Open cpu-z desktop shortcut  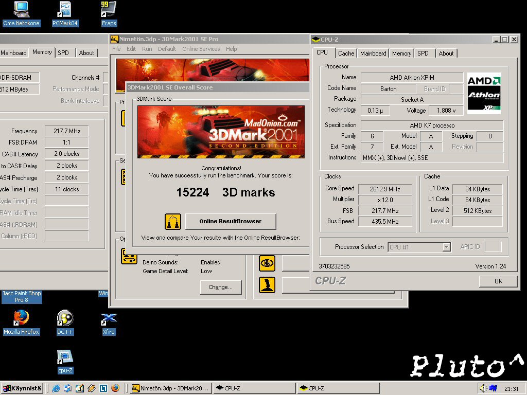point(65,362)
